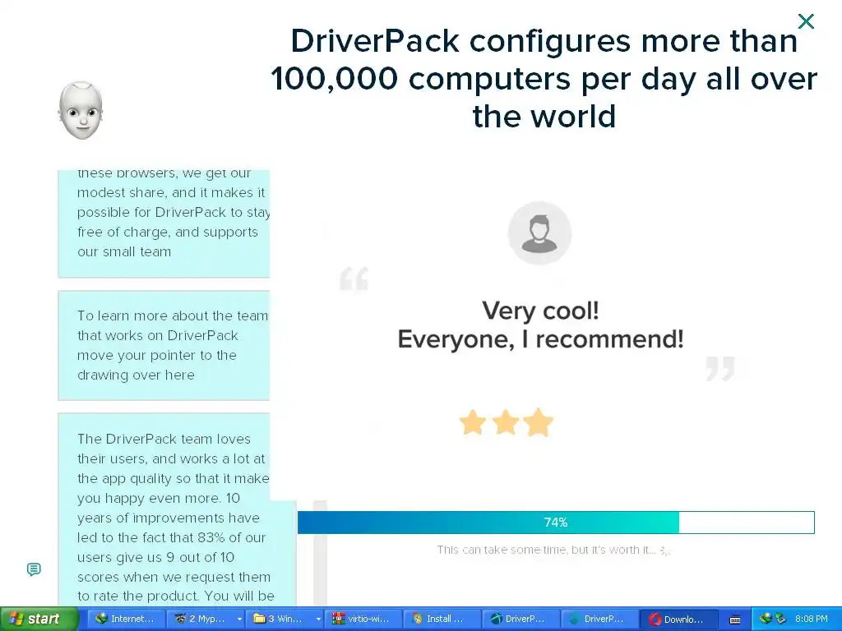Switch to Internet taskbar window

(125, 619)
